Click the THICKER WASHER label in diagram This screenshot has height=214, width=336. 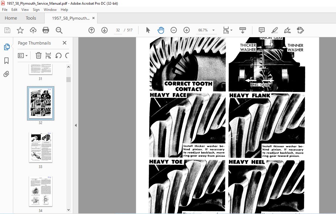(248, 47)
